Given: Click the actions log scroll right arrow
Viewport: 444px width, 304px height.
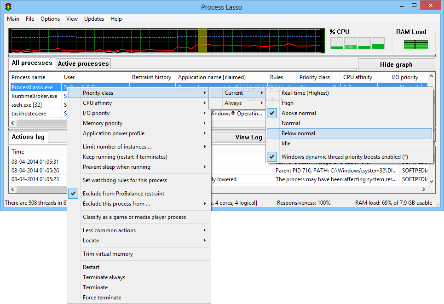Looking at the screenshot, I should [424, 189].
